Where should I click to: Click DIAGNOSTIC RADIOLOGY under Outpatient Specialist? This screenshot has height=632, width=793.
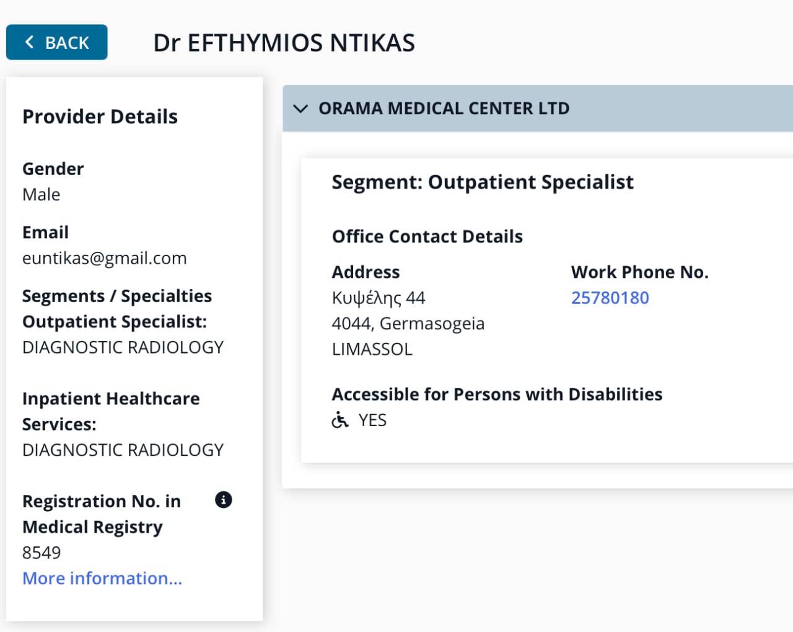[x=123, y=347]
